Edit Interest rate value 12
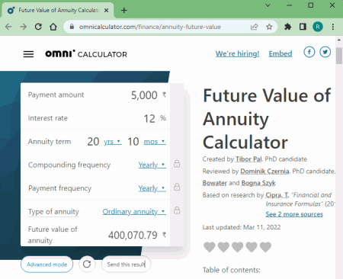The height and width of the screenshot is (279, 343). coord(149,119)
